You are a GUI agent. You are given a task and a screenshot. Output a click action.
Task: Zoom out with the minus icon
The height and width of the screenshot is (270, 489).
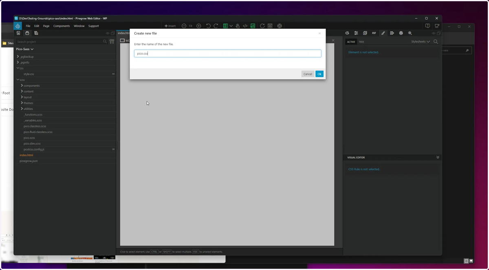point(184,26)
